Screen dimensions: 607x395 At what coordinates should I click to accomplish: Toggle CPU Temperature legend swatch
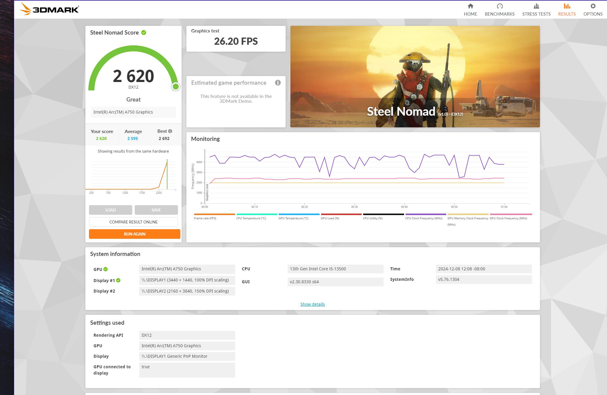(x=257, y=214)
